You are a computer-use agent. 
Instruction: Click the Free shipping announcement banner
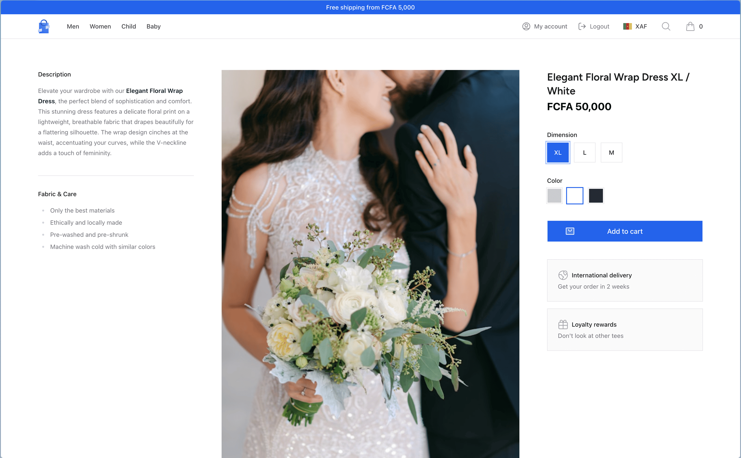click(x=370, y=7)
